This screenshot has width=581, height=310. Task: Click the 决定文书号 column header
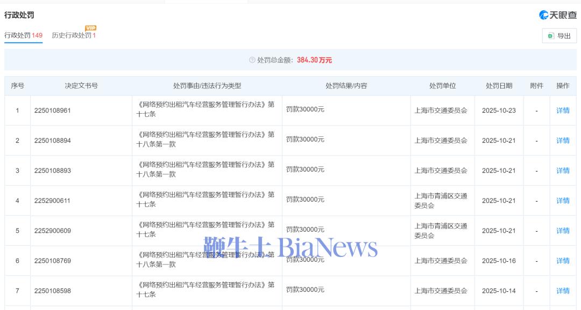click(81, 86)
